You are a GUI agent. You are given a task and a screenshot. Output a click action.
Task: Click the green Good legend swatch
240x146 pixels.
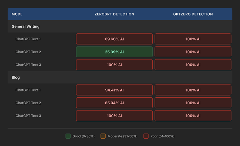pos(68,136)
